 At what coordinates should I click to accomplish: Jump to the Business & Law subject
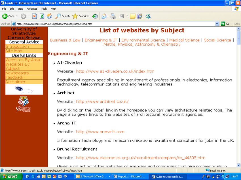[x=65, y=40]
